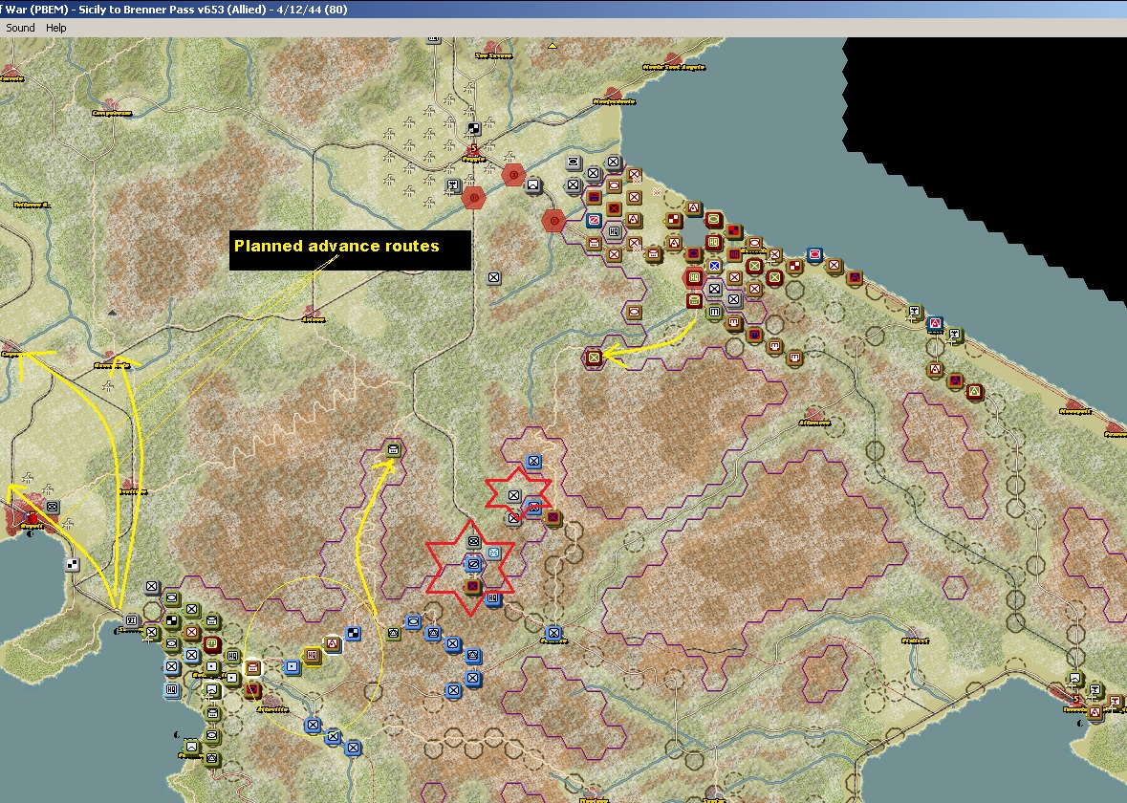Select the blue-bordered red armored counter on the Adriatic coast
This screenshot has height=803, width=1127.
814,254
